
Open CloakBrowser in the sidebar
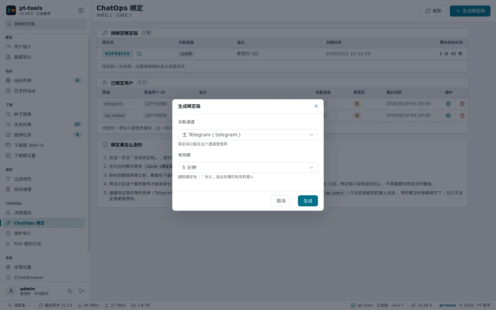(43, 278)
